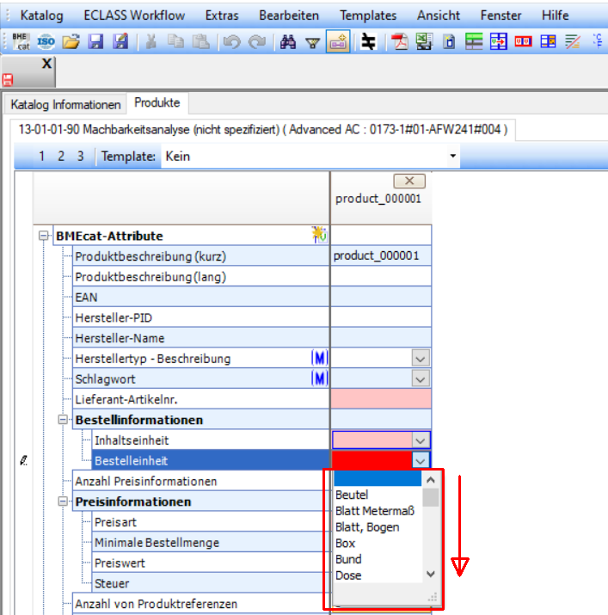The image size is (608, 615).
Task: Collapse the BMEcat-Attribute tree node
Action: (44, 236)
